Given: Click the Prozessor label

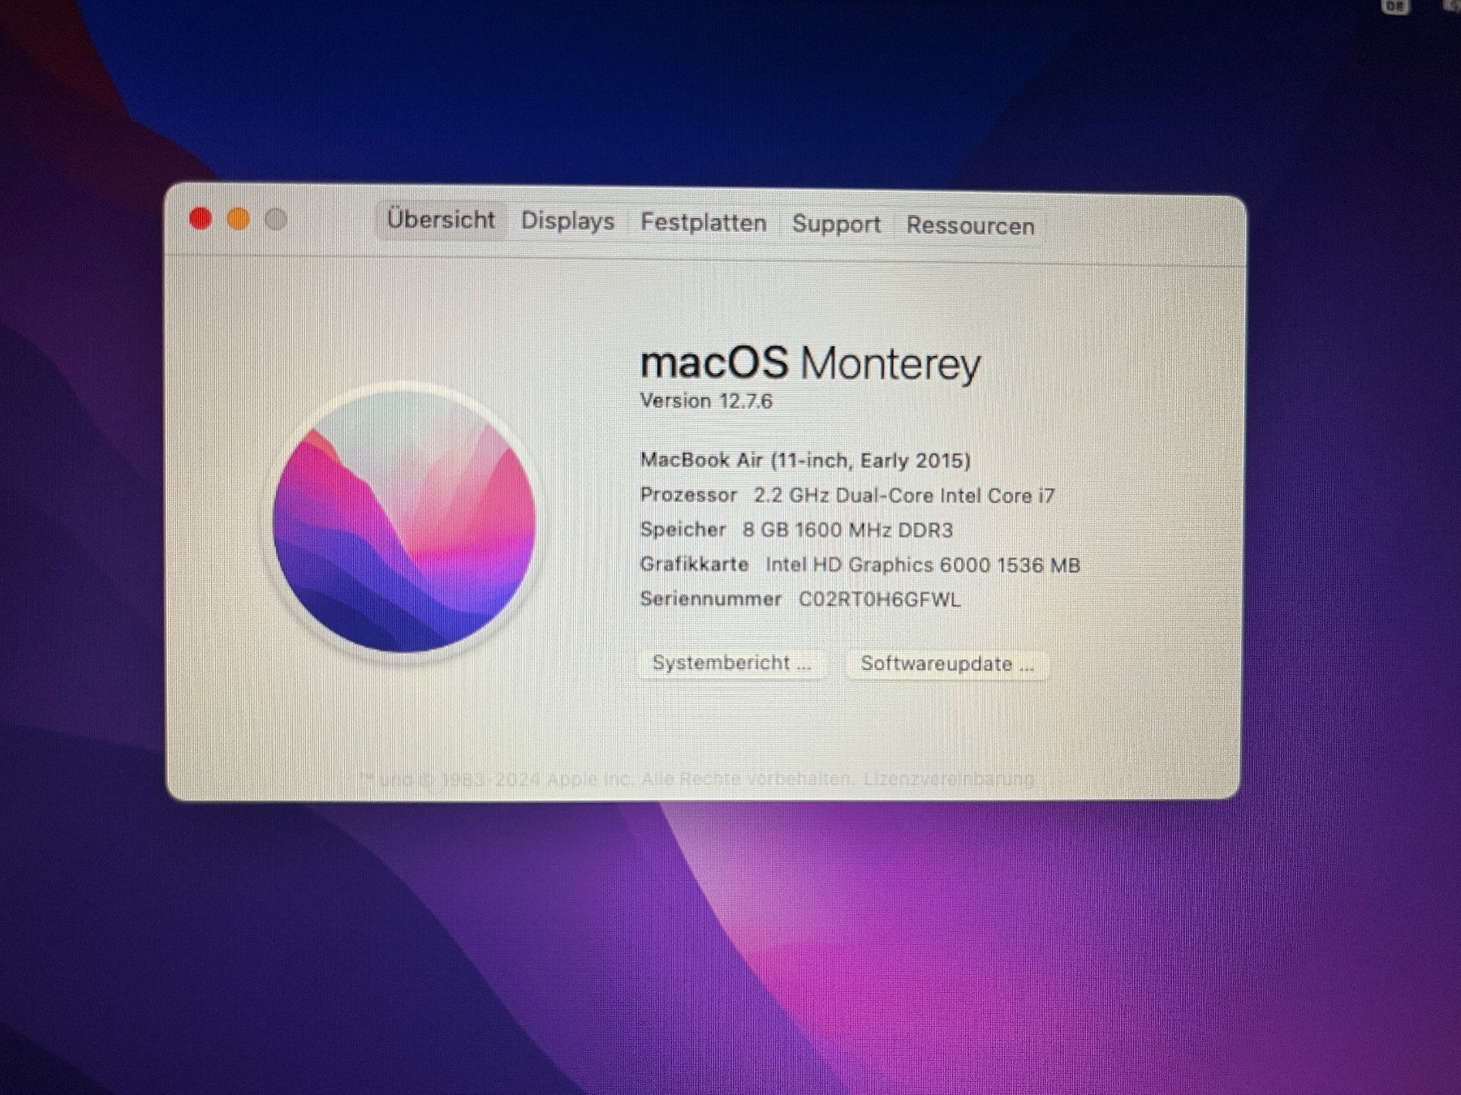Looking at the screenshot, I should pyautogui.click(x=688, y=495).
